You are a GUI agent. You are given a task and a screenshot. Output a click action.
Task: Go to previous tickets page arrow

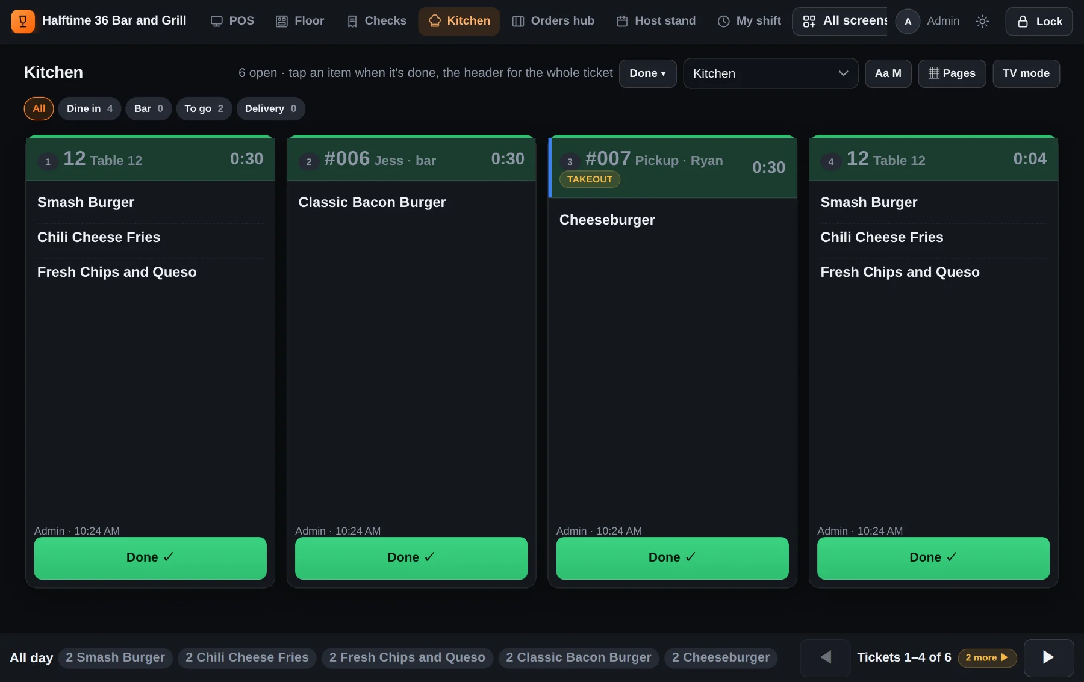tap(825, 657)
